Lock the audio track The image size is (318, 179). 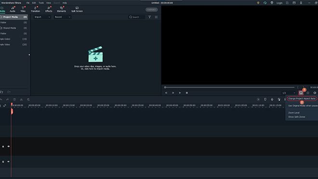tap(3, 162)
